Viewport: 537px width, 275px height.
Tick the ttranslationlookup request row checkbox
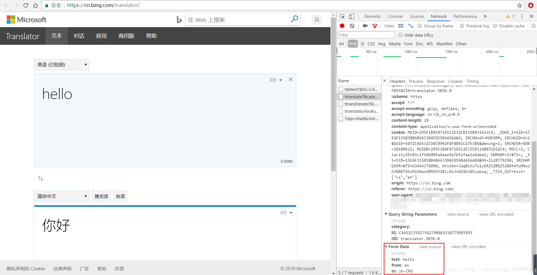point(341,111)
